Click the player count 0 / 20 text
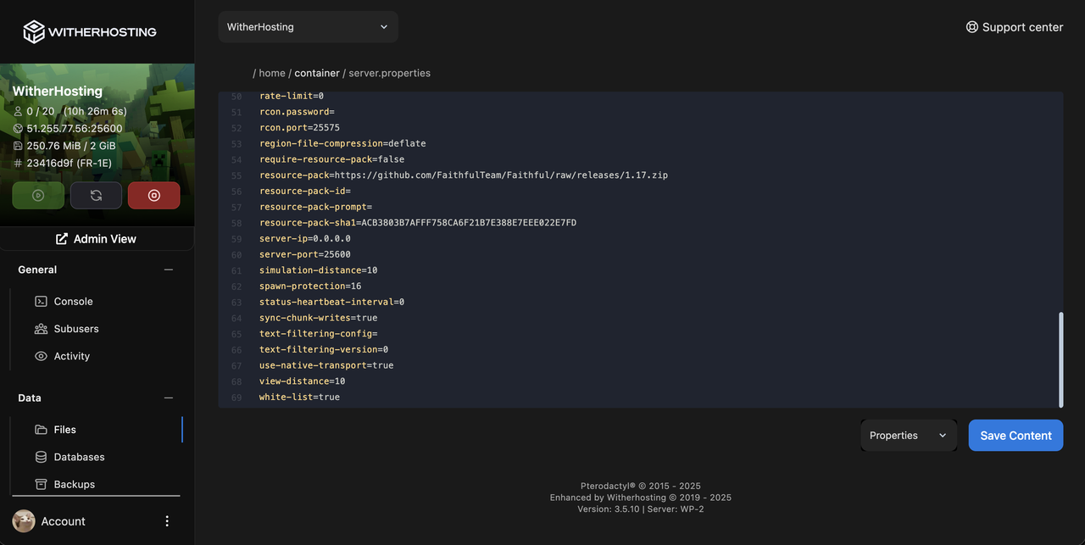This screenshot has height=545, width=1085. tap(41, 112)
